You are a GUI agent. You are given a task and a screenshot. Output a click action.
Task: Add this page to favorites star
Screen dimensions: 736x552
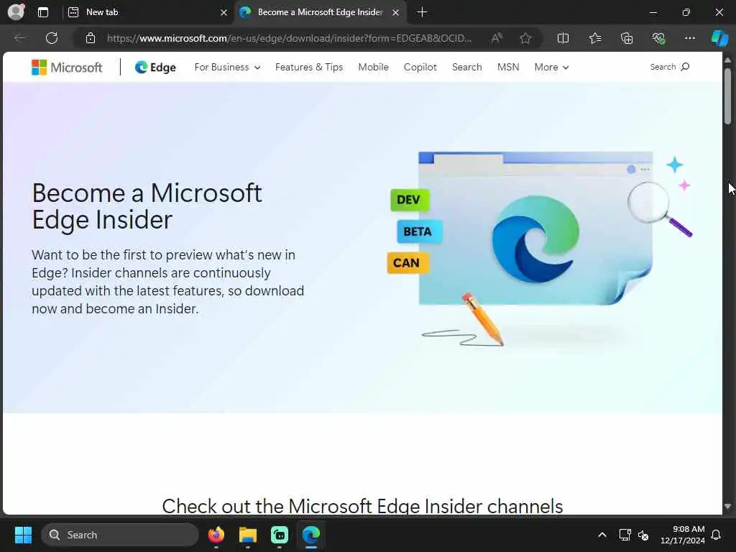pyautogui.click(x=525, y=38)
